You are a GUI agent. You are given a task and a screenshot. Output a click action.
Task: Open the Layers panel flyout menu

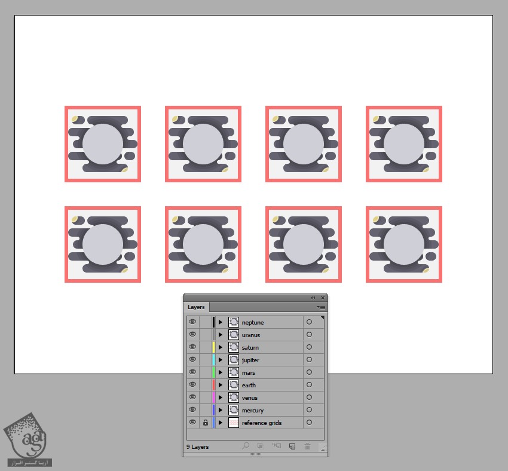point(321,307)
